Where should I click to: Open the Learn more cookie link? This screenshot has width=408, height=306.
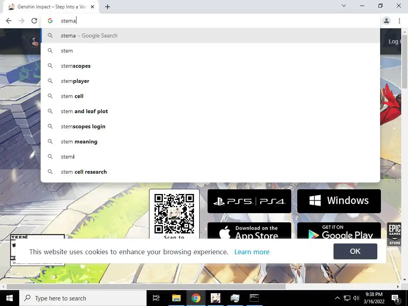(252, 252)
